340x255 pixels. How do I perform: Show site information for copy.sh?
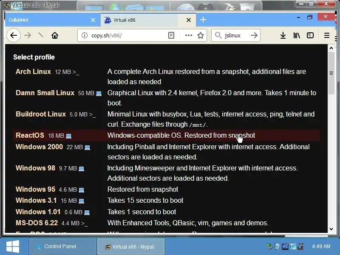84,35
